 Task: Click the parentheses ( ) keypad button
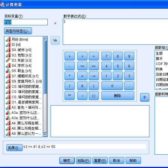pos(94,96)
